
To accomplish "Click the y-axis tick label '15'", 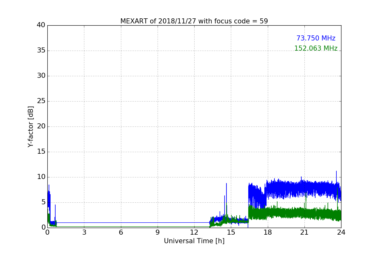I will click(x=41, y=152).
